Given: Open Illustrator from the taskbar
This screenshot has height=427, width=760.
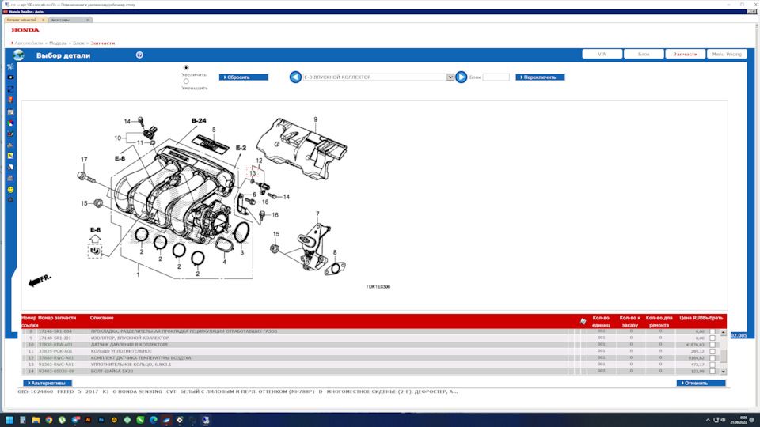Looking at the screenshot, I should click(x=88, y=420).
